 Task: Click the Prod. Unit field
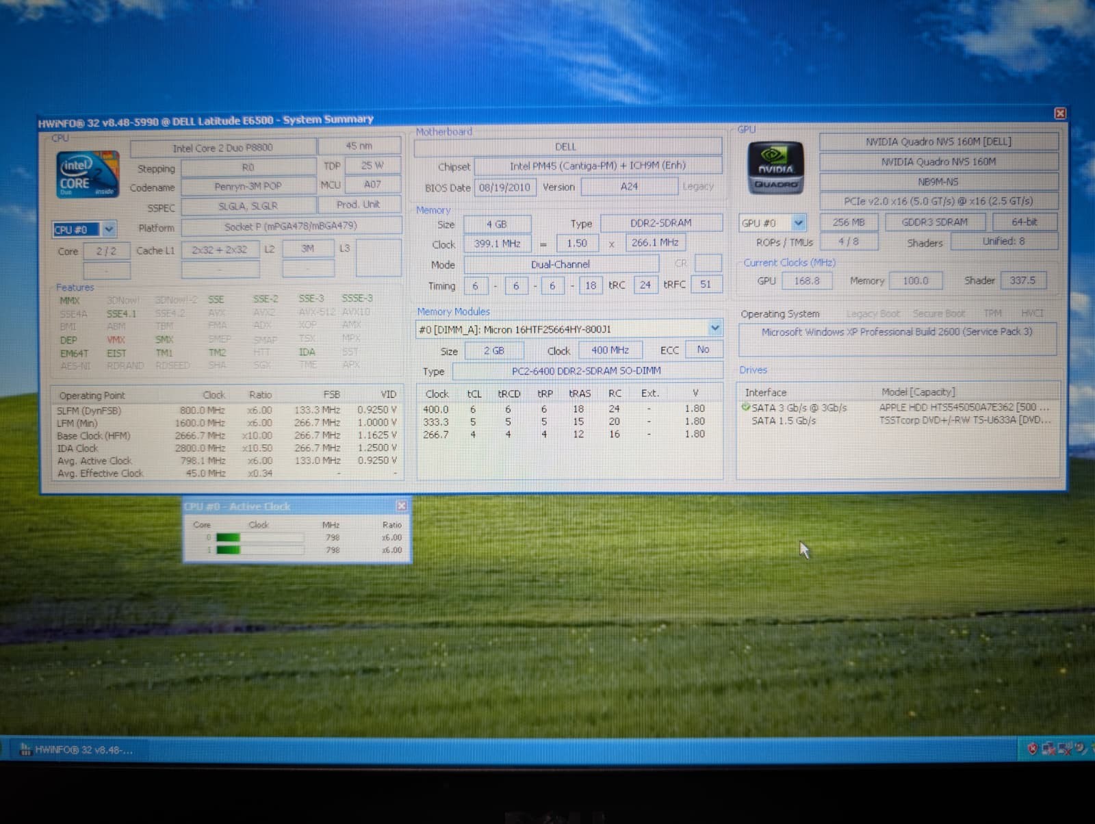359,205
